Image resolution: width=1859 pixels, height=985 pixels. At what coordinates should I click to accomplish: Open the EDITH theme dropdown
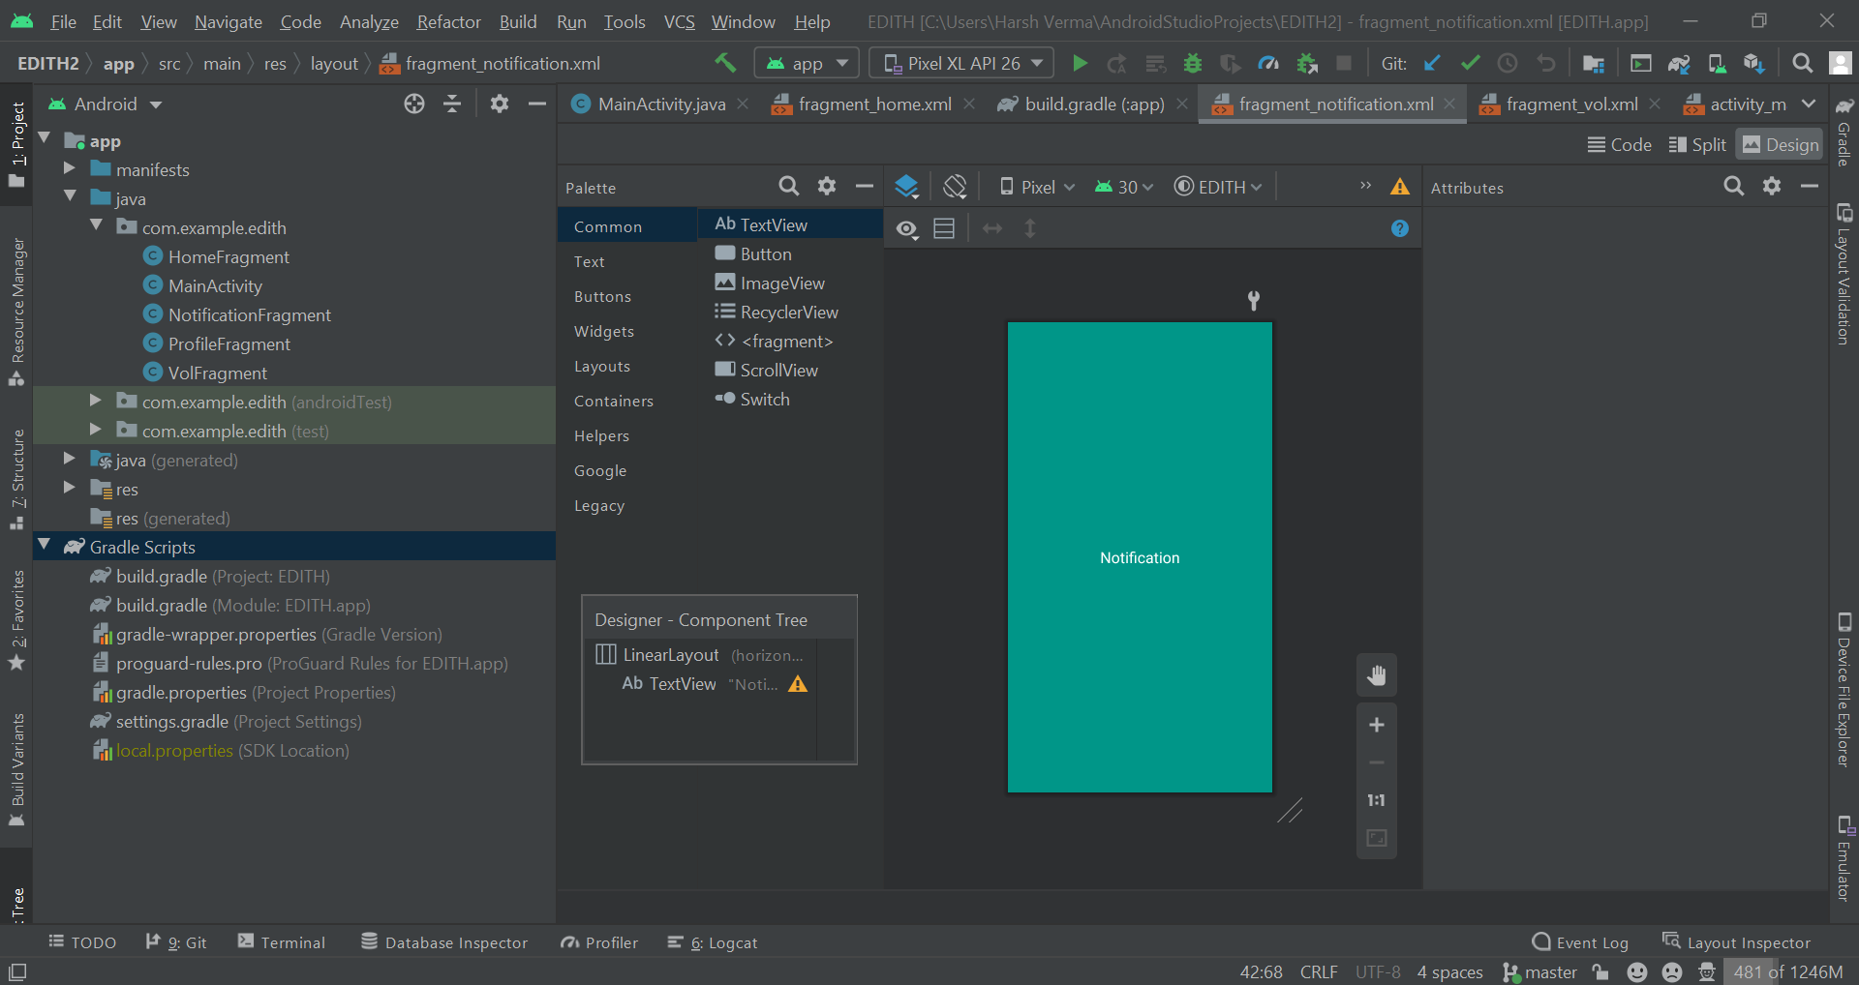(1218, 187)
